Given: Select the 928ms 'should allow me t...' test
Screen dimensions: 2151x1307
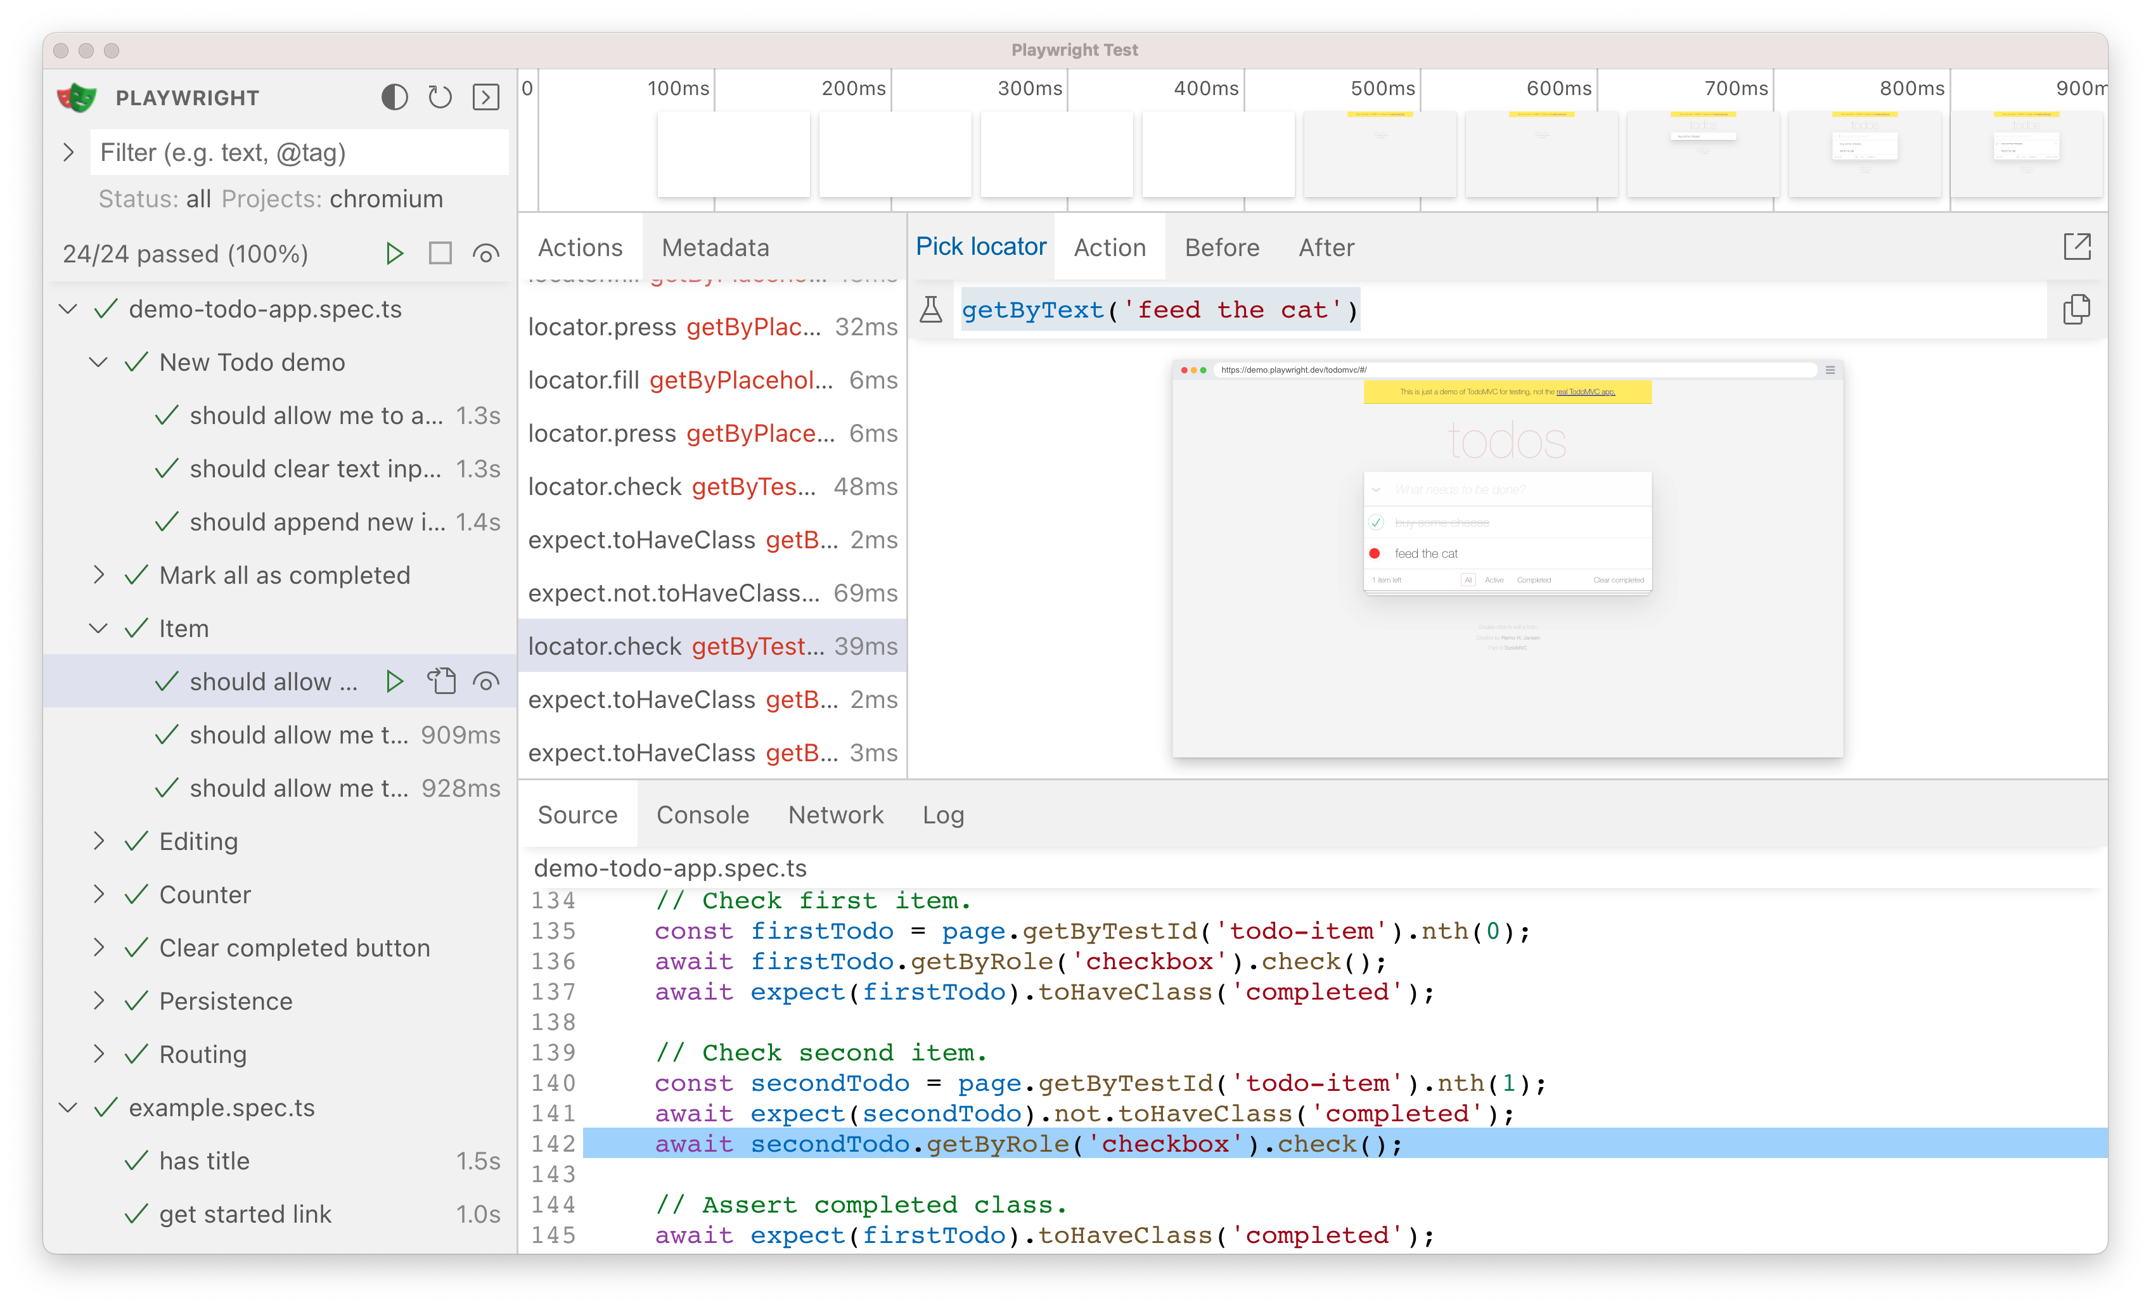Looking at the screenshot, I should point(279,787).
